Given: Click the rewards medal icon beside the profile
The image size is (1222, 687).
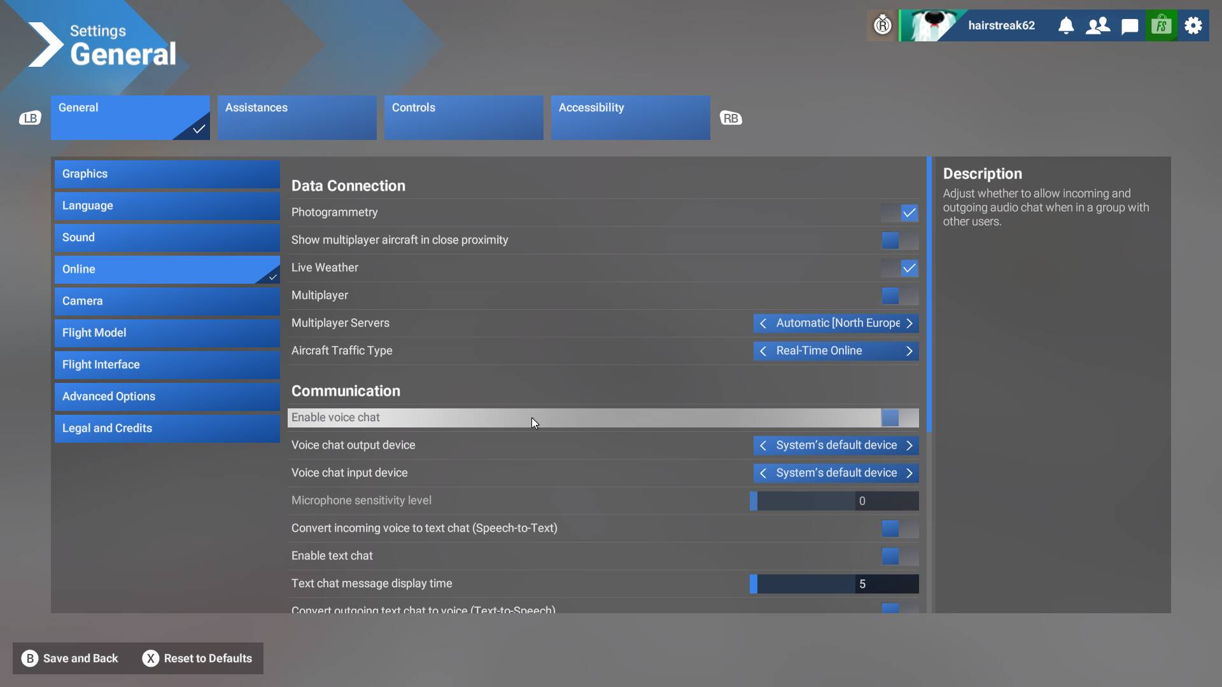Looking at the screenshot, I should pyautogui.click(x=883, y=25).
